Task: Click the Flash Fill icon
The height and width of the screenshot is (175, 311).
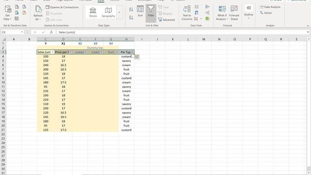Action: coord(196,7)
